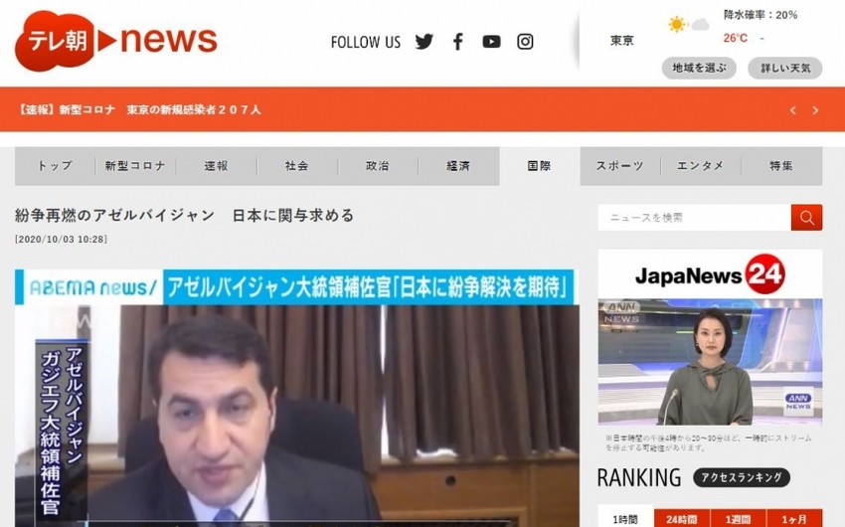This screenshot has width=845, height=527.
Task: Click the orange search magnifier button
Action: click(x=806, y=218)
